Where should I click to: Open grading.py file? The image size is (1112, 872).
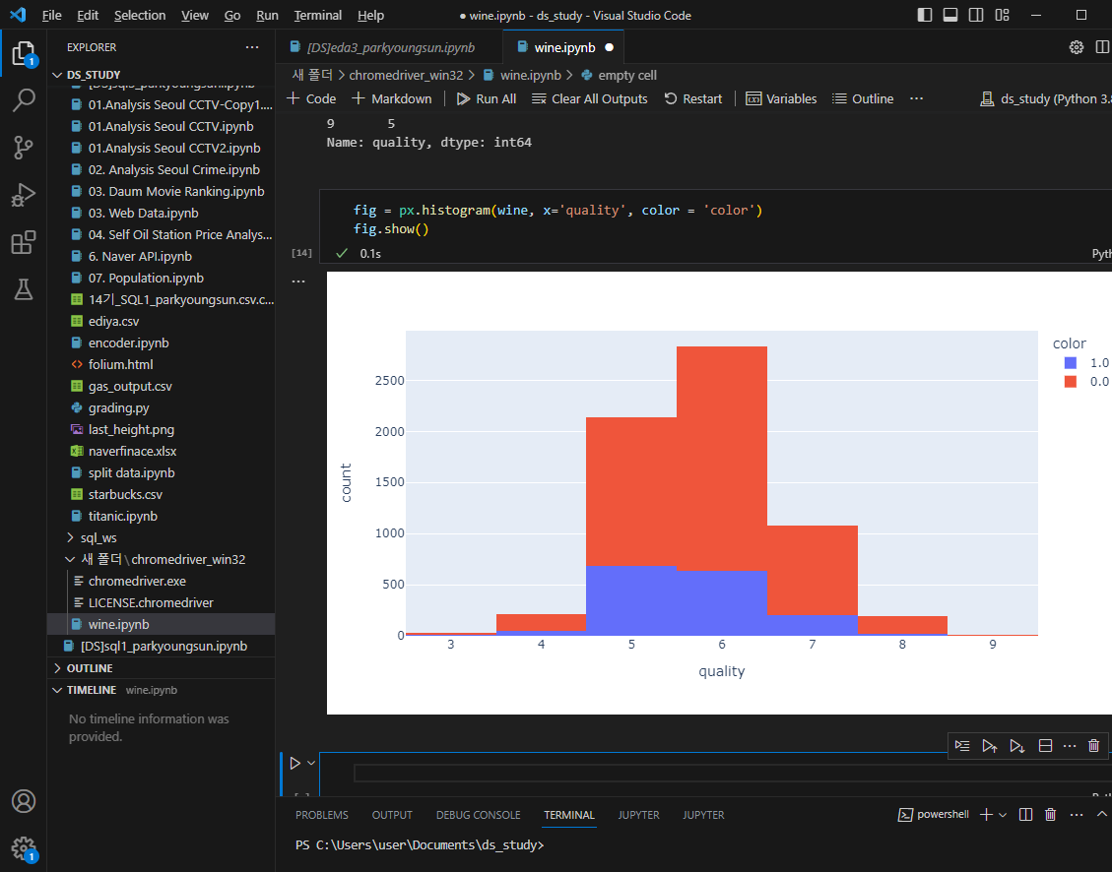tap(161, 407)
